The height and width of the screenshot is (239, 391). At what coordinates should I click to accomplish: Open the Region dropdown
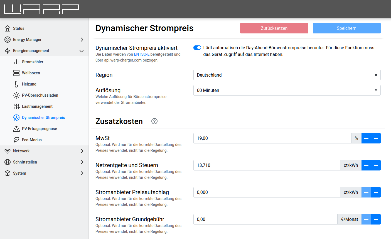point(287,75)
